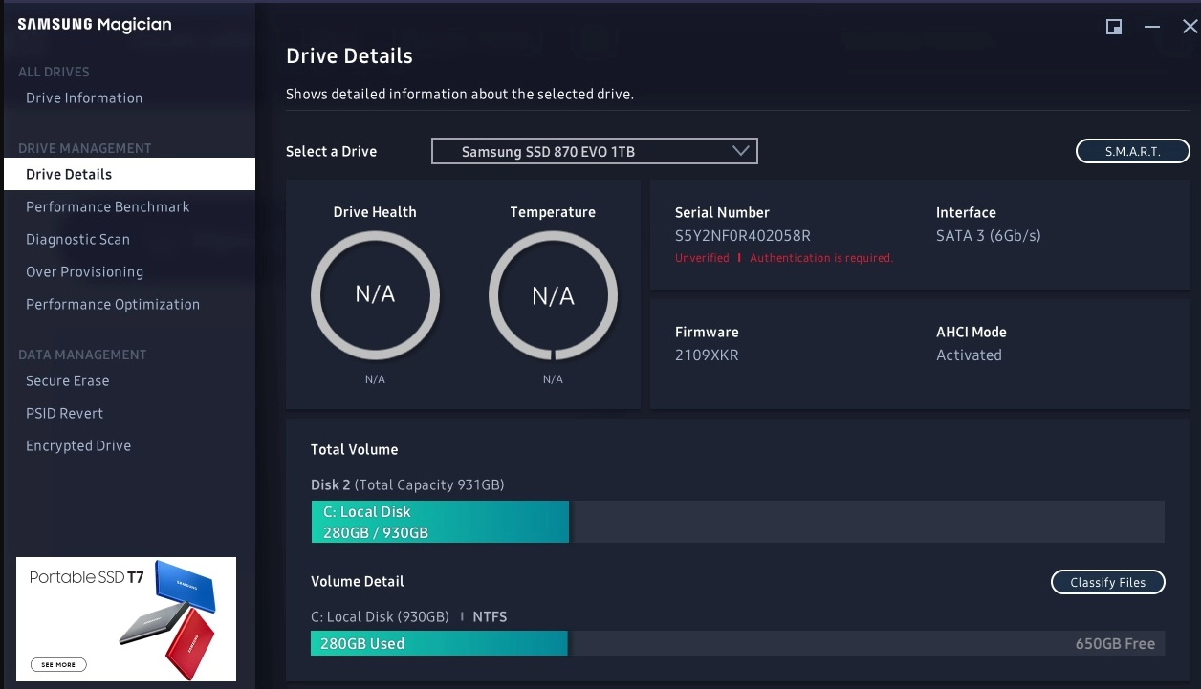Open Encrypted Drive settings
Image resolution: width=1201 pixels, height=689 pixels.
point(78,445)
